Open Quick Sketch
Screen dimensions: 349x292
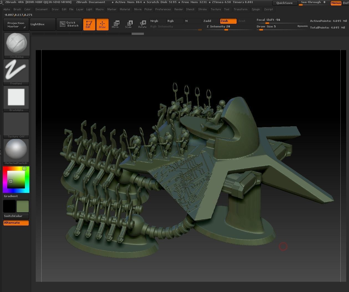coord(69,24)
